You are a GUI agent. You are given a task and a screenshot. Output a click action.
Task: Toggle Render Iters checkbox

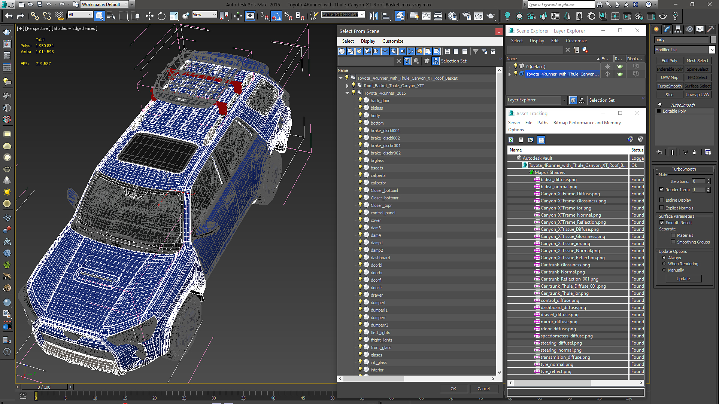661,190
